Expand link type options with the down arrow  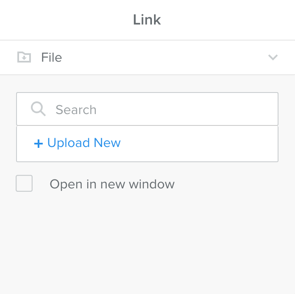273,57
